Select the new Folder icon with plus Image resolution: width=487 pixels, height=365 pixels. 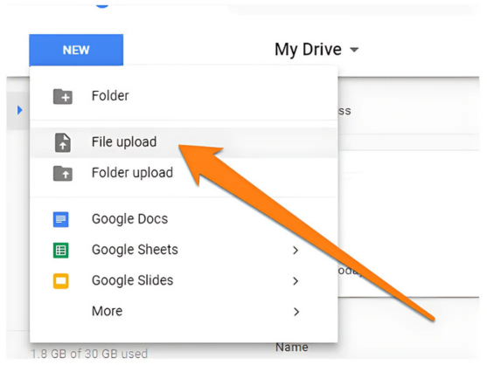point(63,96)
